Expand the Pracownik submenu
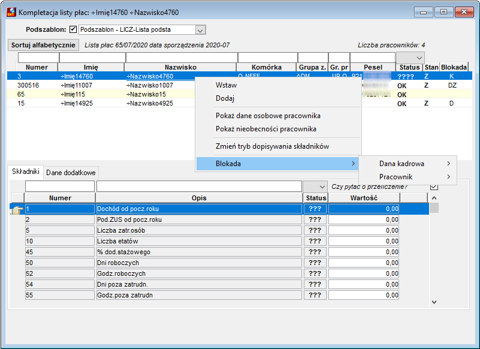 (x=407, y=177)
